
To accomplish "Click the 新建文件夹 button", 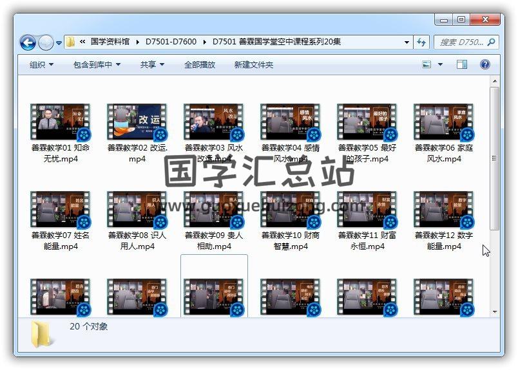I will 253,64.
